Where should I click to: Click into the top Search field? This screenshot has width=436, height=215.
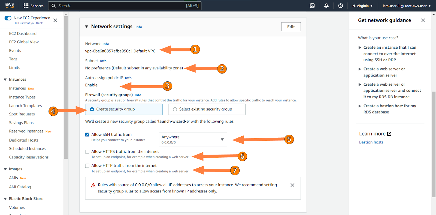point(125,6)
